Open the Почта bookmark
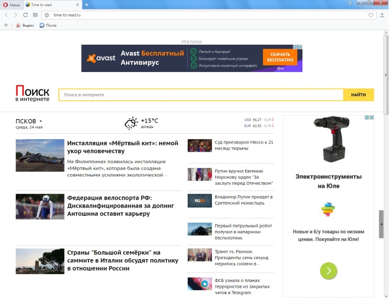Viewport: 389px width, 299px height. pos(48,25)
